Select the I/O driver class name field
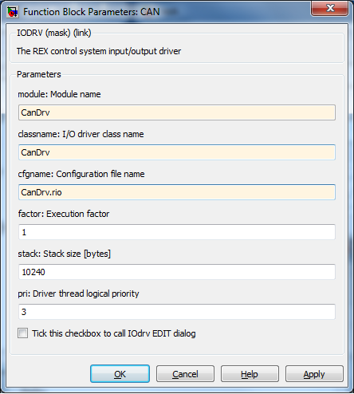This screenshot has width=354, height=394. (177, 152)
